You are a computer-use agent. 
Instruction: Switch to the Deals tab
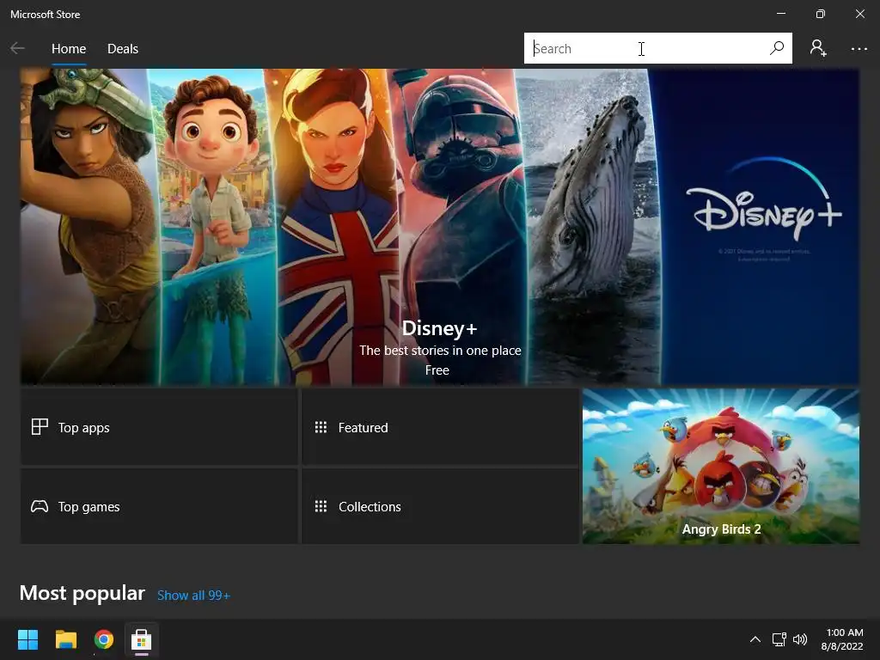pos(122,49)
